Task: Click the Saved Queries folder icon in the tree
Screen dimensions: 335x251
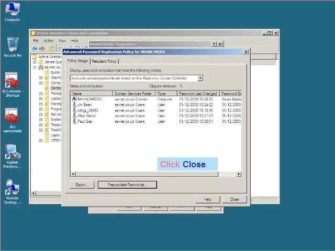Action: (41, 62)
